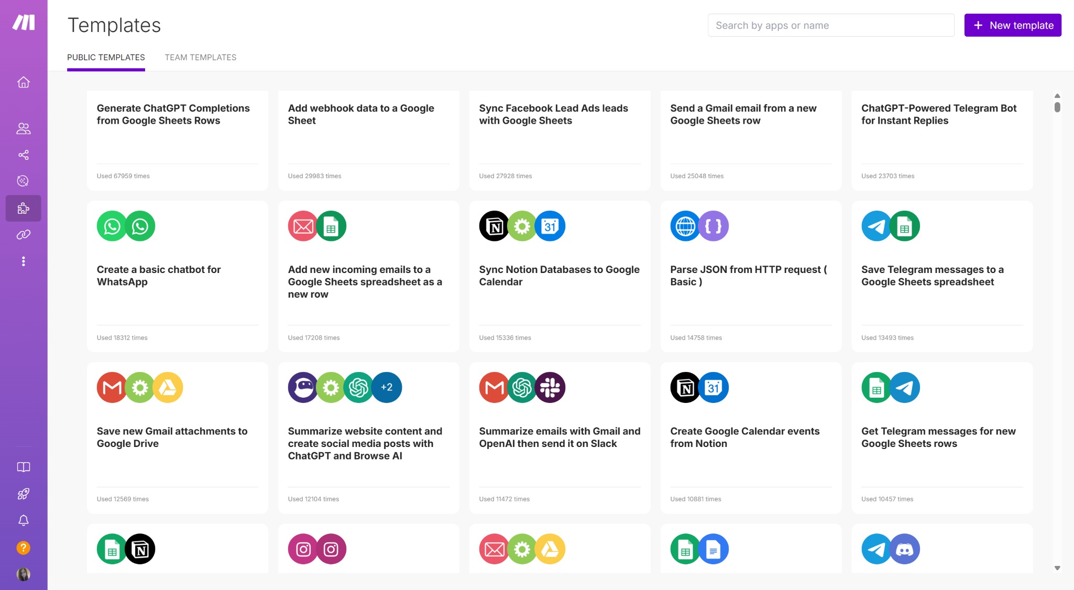The height and width of the screenshot is (590, 1074).
Task: Click the +2 more apps badge
Action: click(x=387, y=388)
